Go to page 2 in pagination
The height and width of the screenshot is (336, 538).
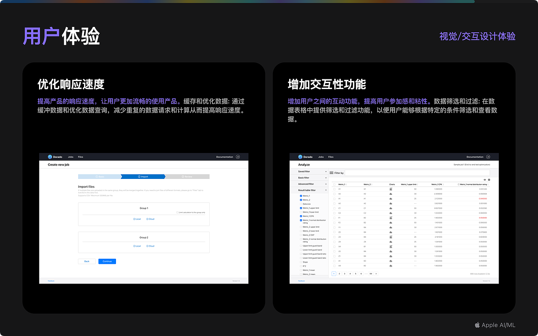pyautogui.click(x=339, y=274)
